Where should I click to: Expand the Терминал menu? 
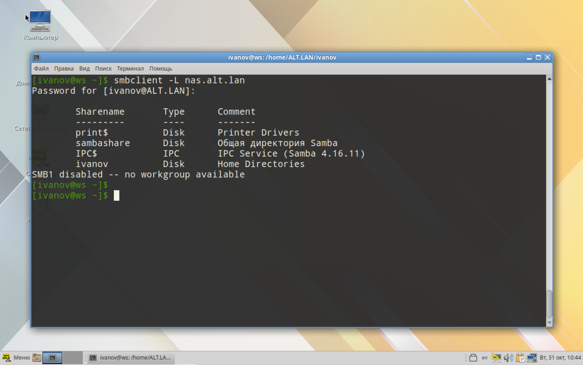(130, 69)
